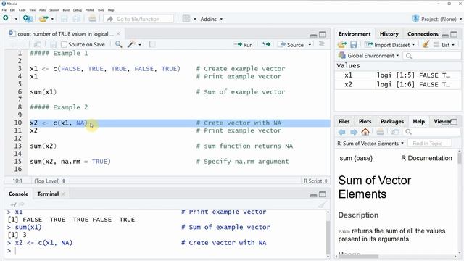464x261 pixels.
Task: Click the Help pane print icon
Action: 380,132
